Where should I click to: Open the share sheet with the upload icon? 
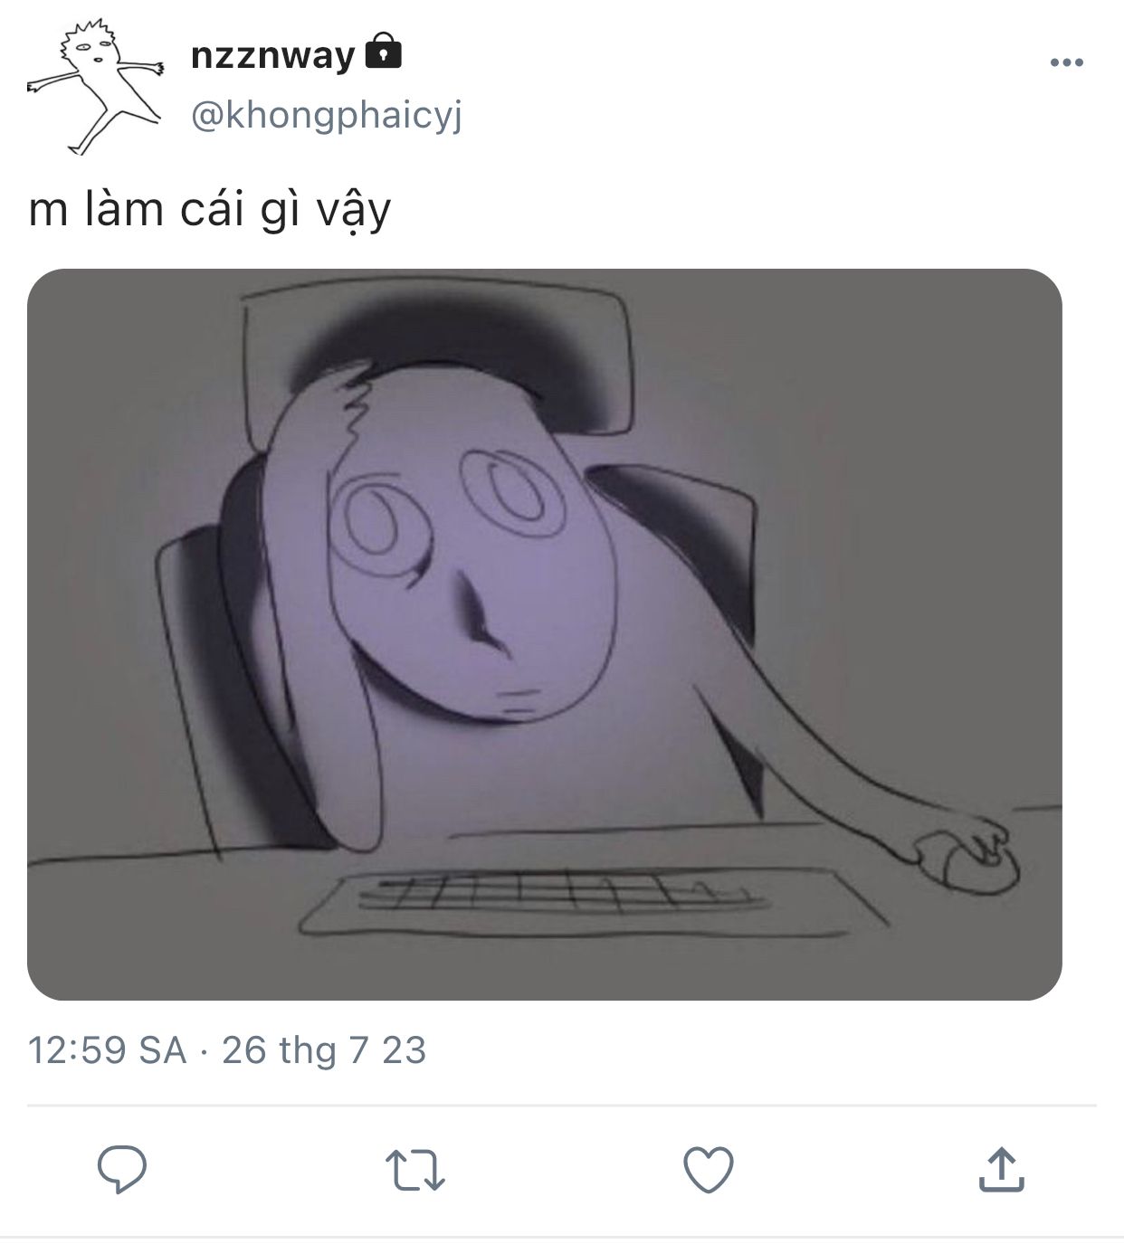1001,1169
